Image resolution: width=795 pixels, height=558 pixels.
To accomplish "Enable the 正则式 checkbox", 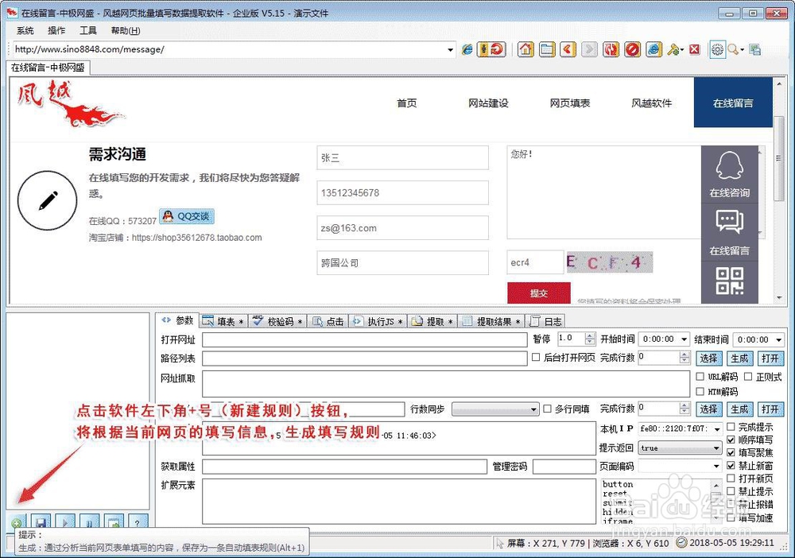I will (x=748, y=377).
